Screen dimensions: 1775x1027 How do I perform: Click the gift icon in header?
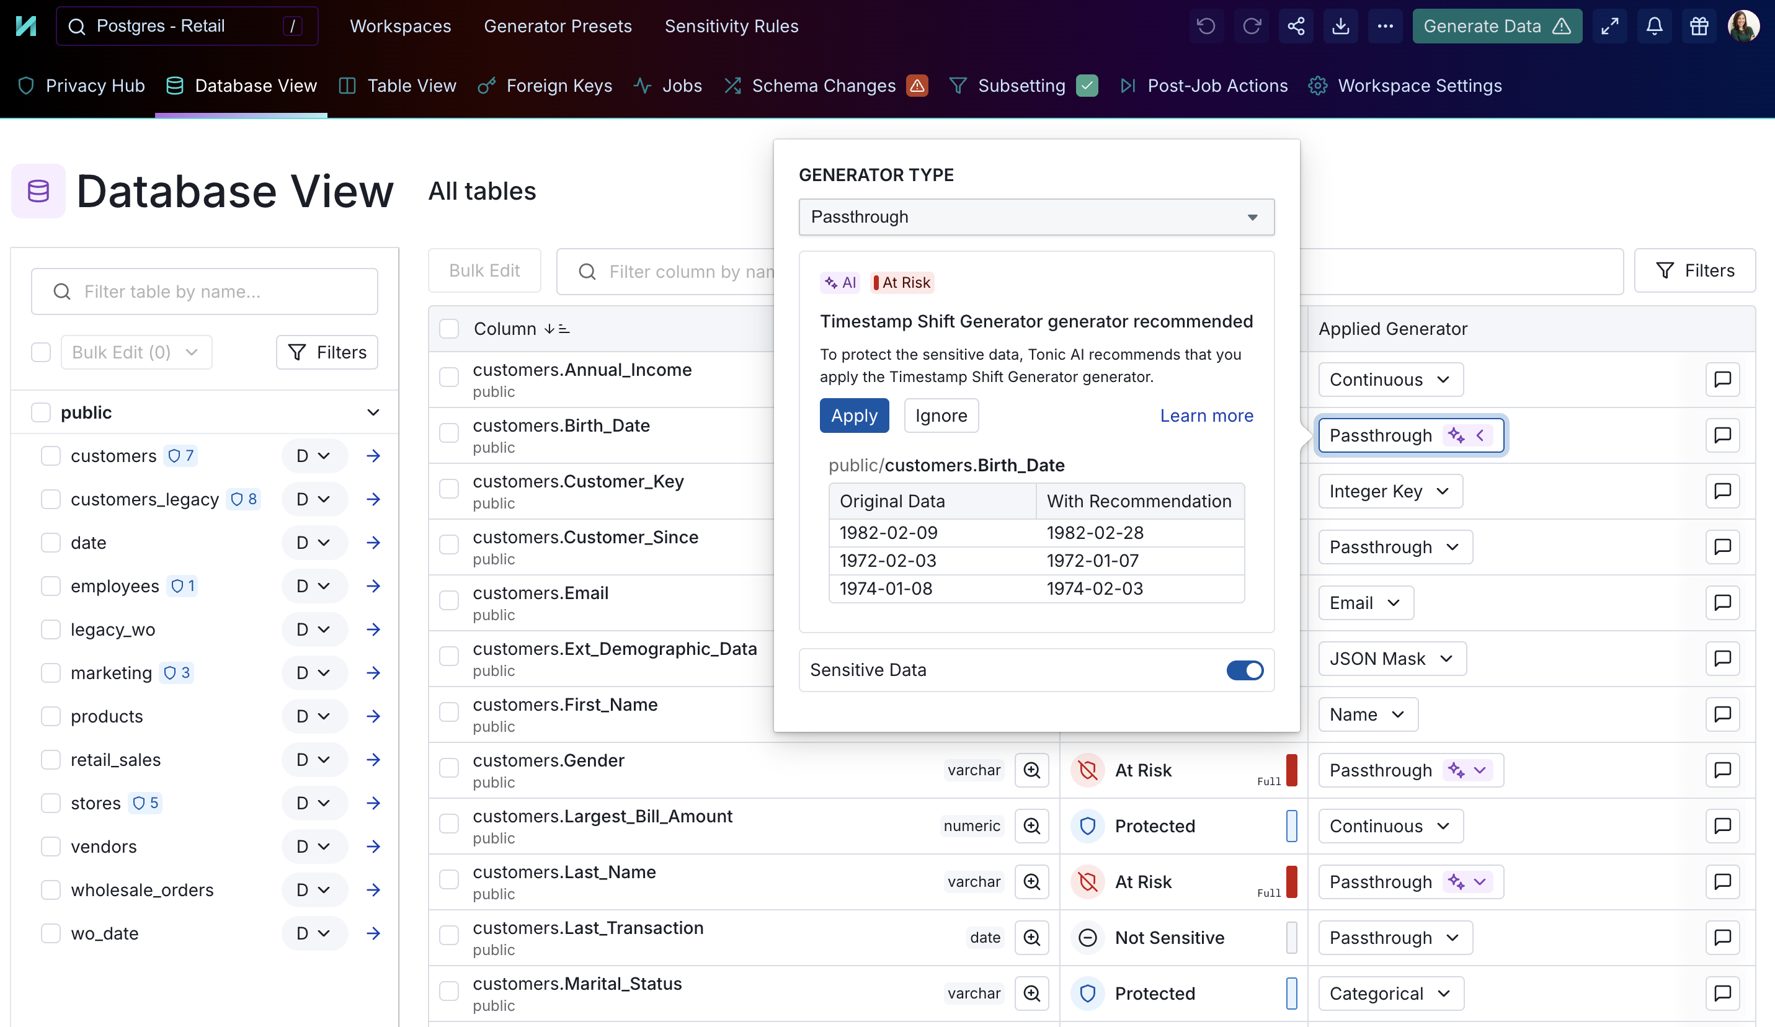click(x=1699, y=26)
